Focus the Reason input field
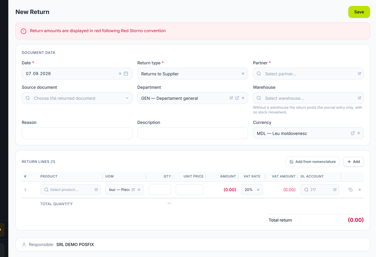Screen dimensions: 376x257 coord(77,133)
